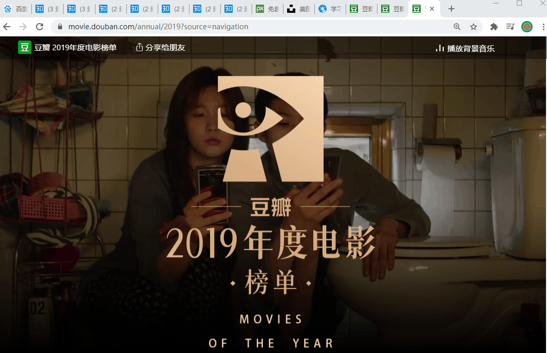The height and width of the screenshot is (353, 547).
Task: Switch to the 学习 tab
Action: [330, 9]
